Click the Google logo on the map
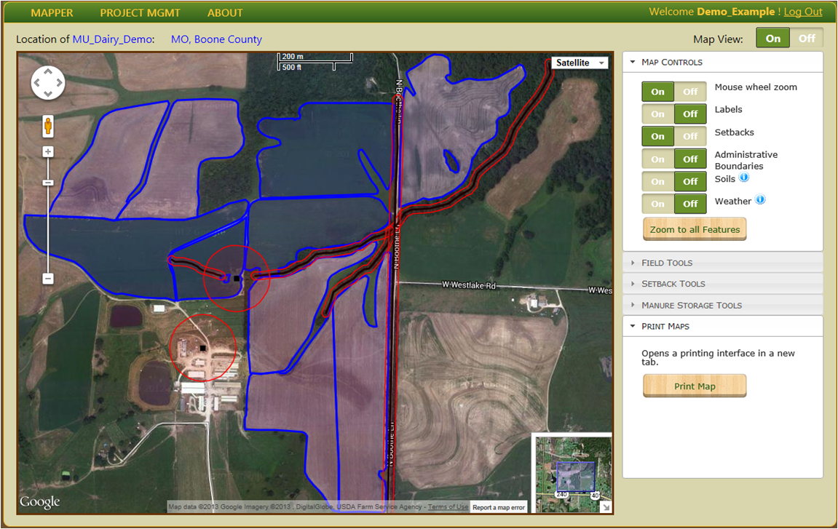Screen dimensions: 838x529 point(39,502)
